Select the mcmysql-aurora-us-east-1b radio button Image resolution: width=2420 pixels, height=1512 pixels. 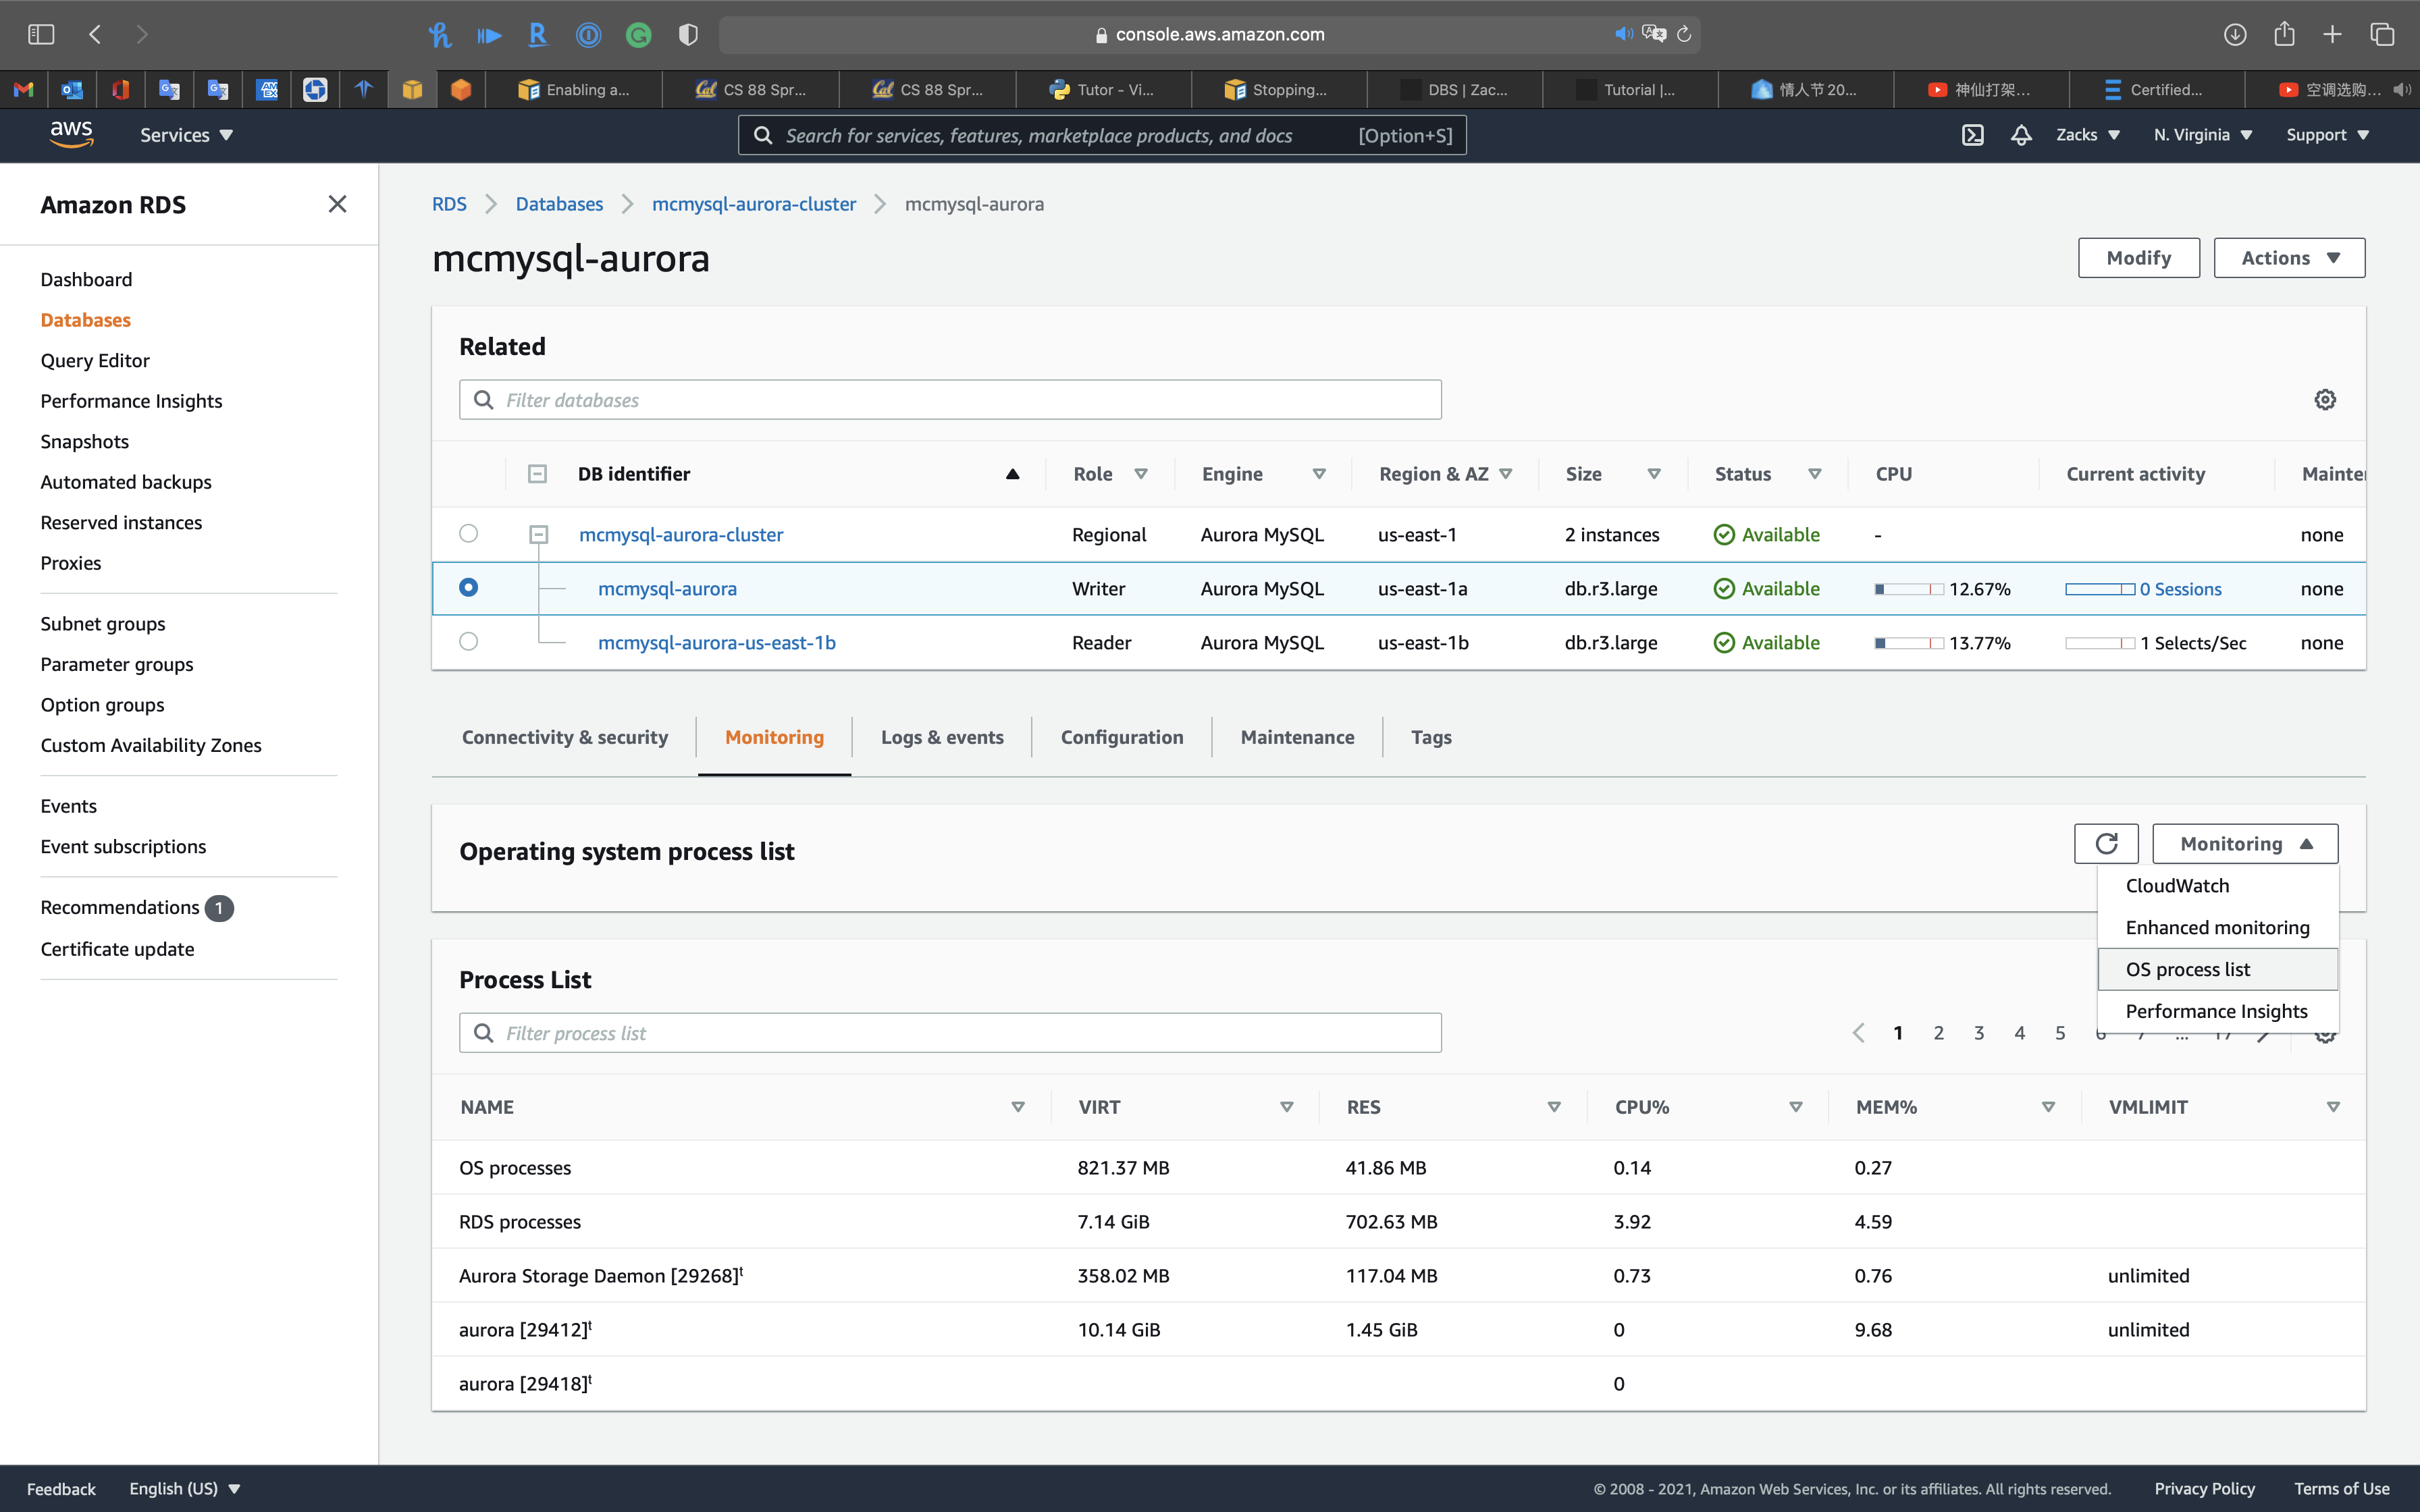pos(468,642)
